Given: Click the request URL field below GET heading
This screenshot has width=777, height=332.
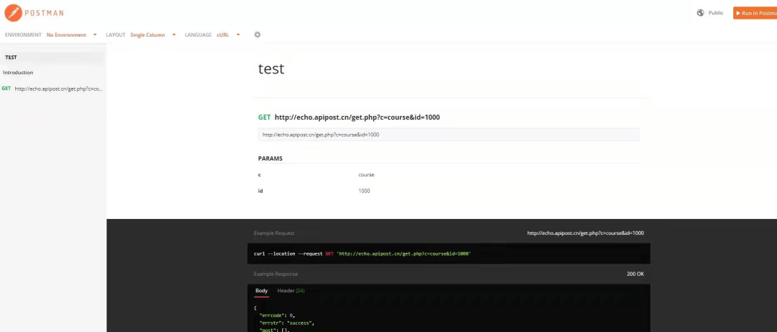Looking at the screenshot, I should pos(448,135).
